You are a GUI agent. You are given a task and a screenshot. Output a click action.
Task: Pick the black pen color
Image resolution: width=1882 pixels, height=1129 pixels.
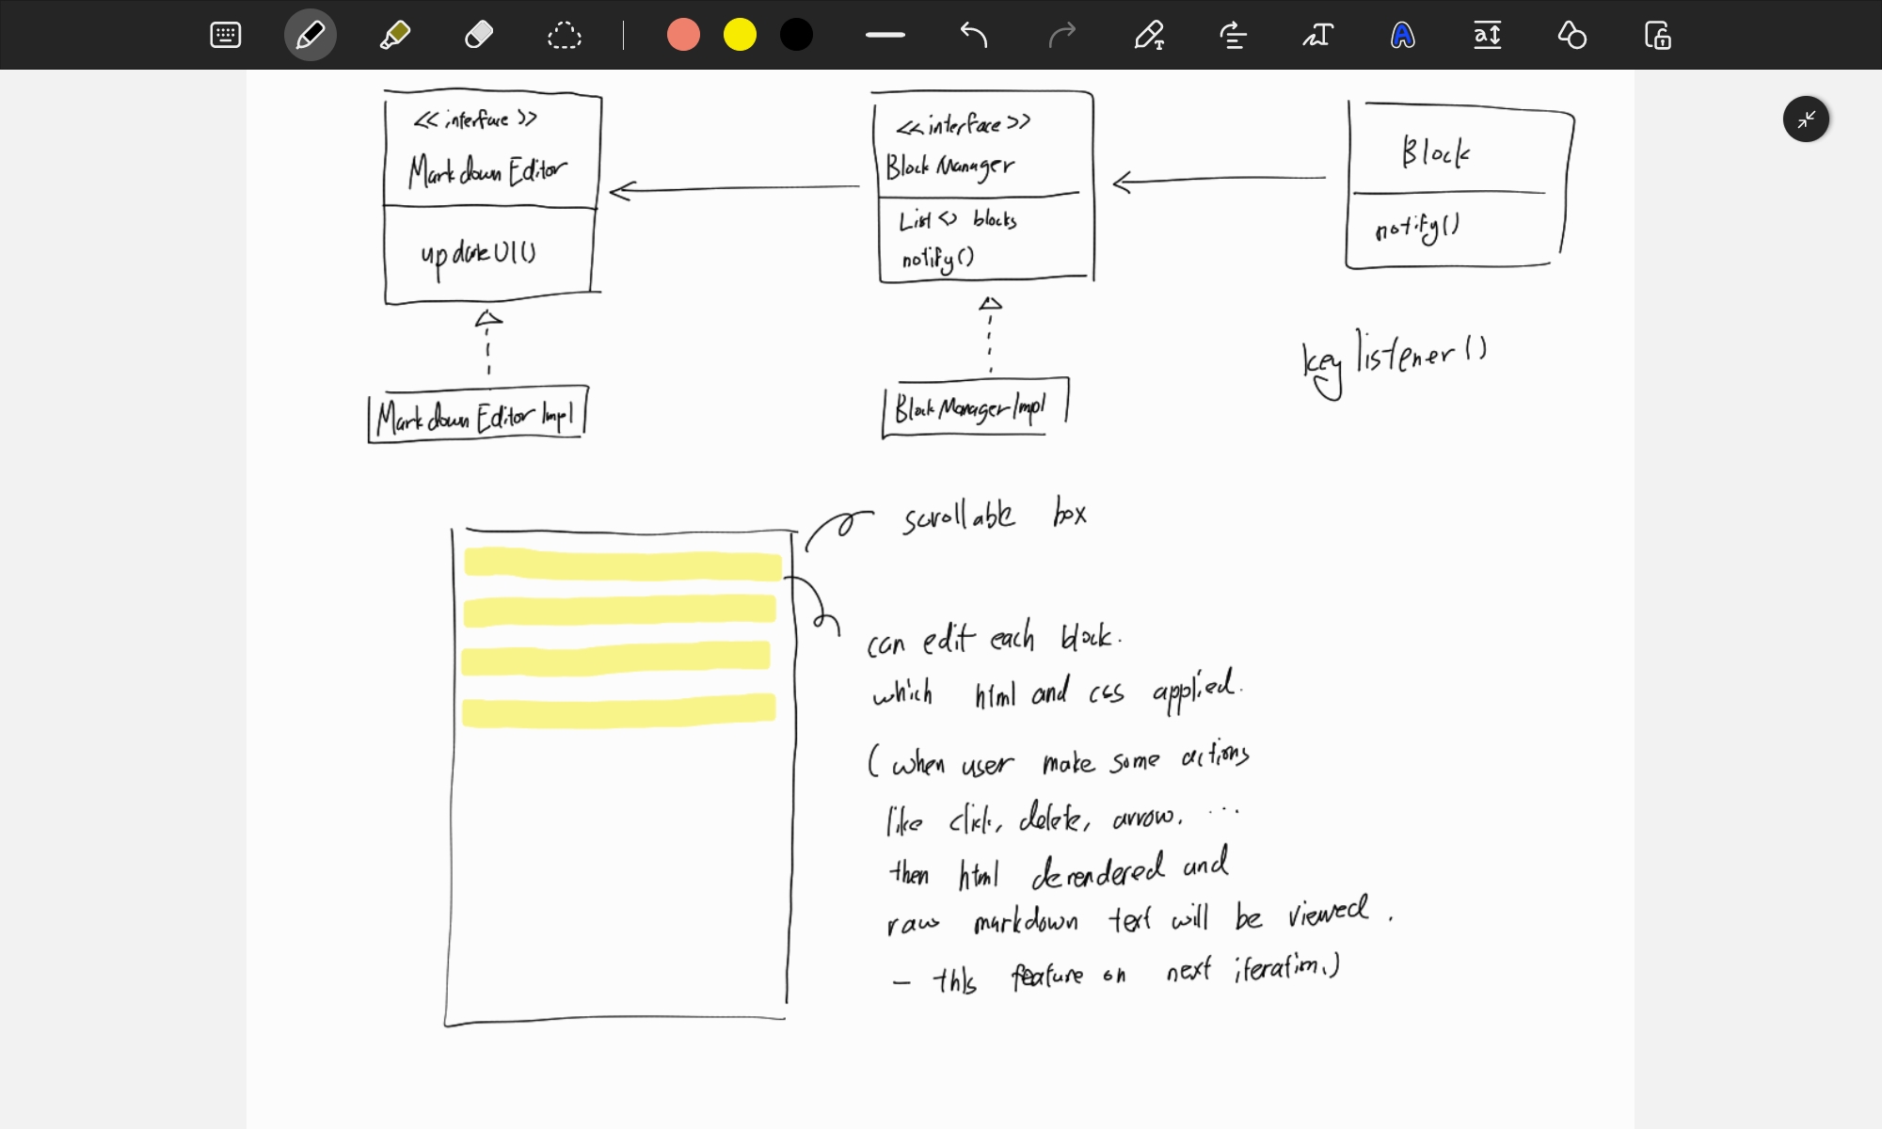(796, 35)
